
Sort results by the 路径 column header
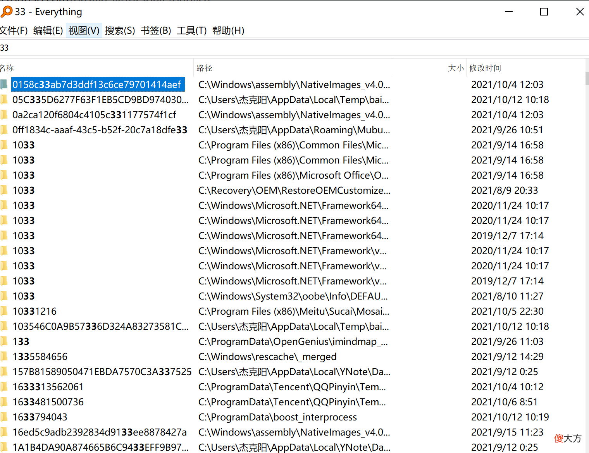(x=293, y=68)
